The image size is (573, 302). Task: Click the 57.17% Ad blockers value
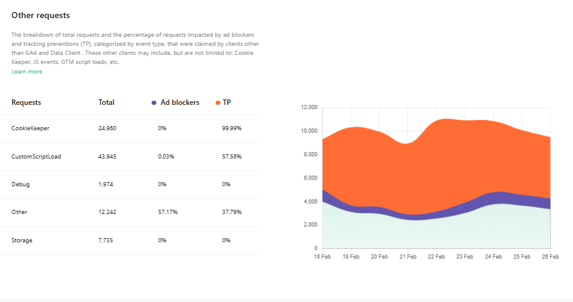coord(167,212)
